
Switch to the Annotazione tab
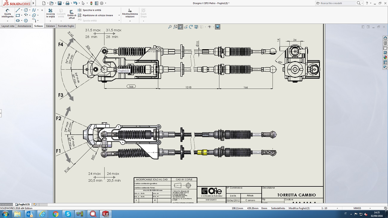[x=24, y=26]
